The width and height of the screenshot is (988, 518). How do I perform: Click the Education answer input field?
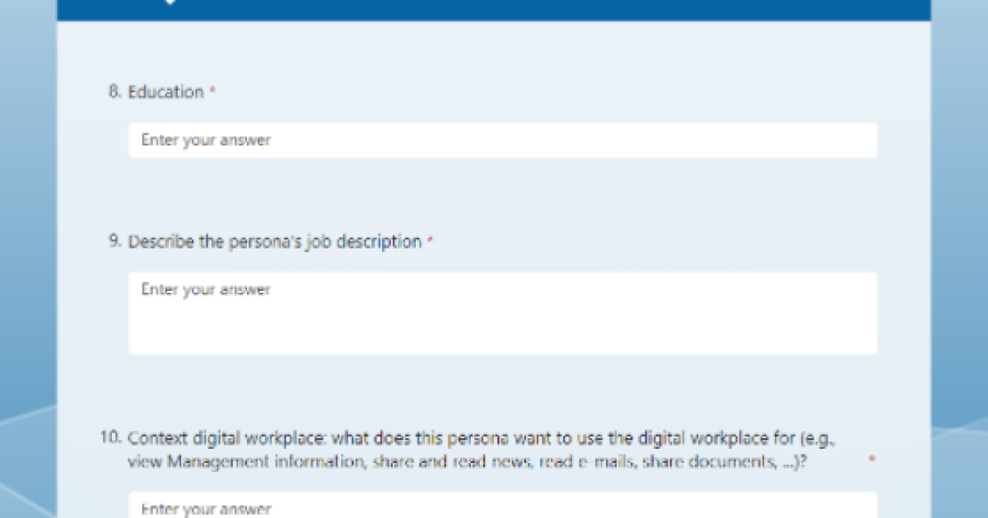click(x=502, y=141)
